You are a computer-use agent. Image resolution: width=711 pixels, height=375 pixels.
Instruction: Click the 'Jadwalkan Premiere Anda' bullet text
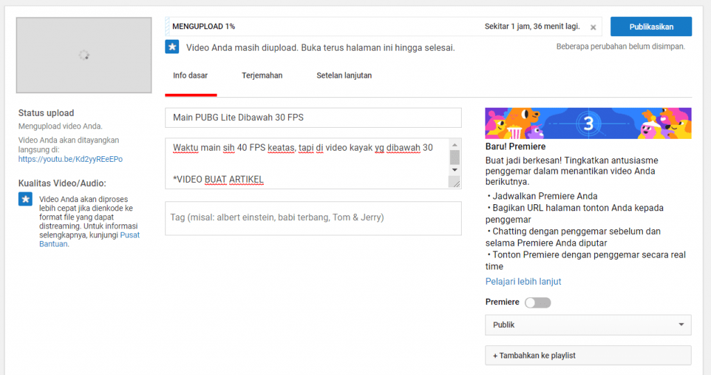pos(545,197)
